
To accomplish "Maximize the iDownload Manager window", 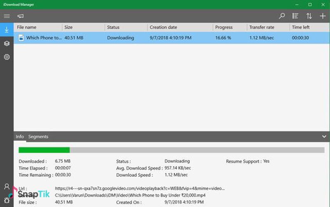I will tap(310, 5).
